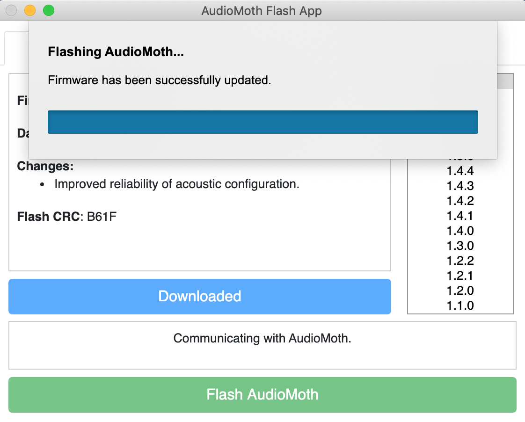Screen dimensions: 525x422
Task: Click the Flash CRC B61F text
Action: [x=66, y=217]
